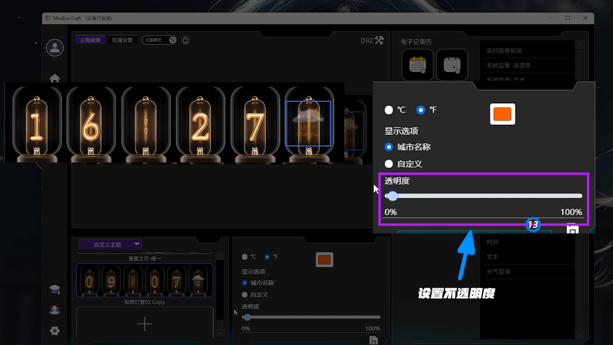The height and width of the screenshot is (345, 613).
Task: Choose ℃ in the small bottom settings panel
Action: tap(245, 257)
